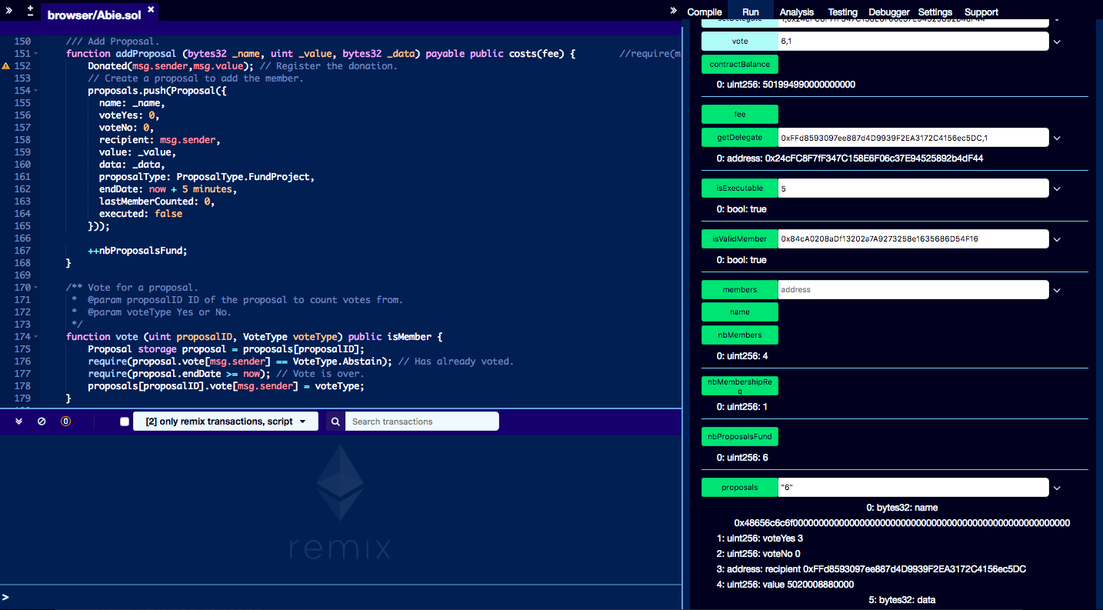Fold the comment block at line 170
Screen dimensions: 1103x610
(36, 288)
